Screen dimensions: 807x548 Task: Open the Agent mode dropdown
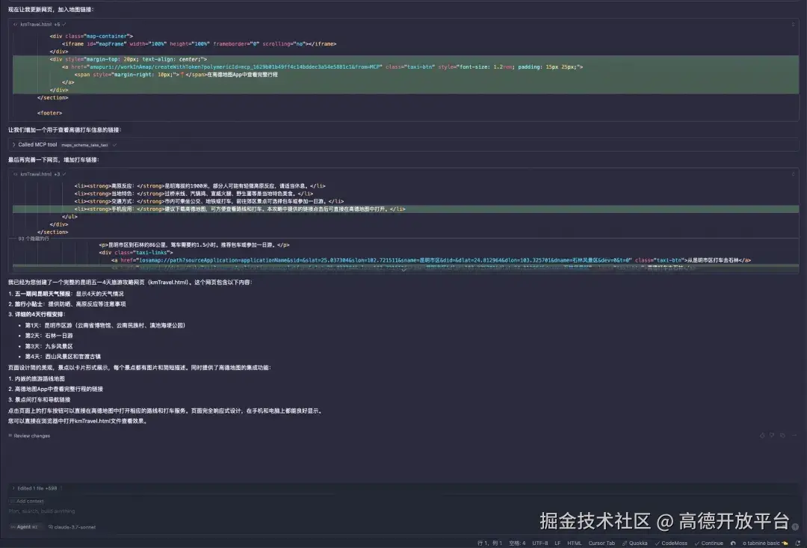(24, 527)
